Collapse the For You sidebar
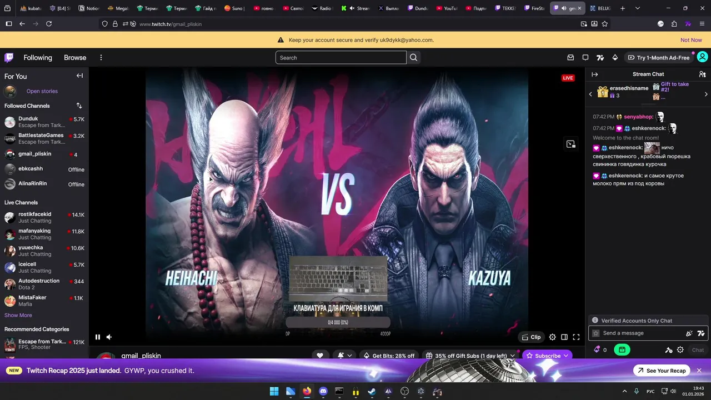Viewport: 711px width, 400px height. [x=79, y=76]
